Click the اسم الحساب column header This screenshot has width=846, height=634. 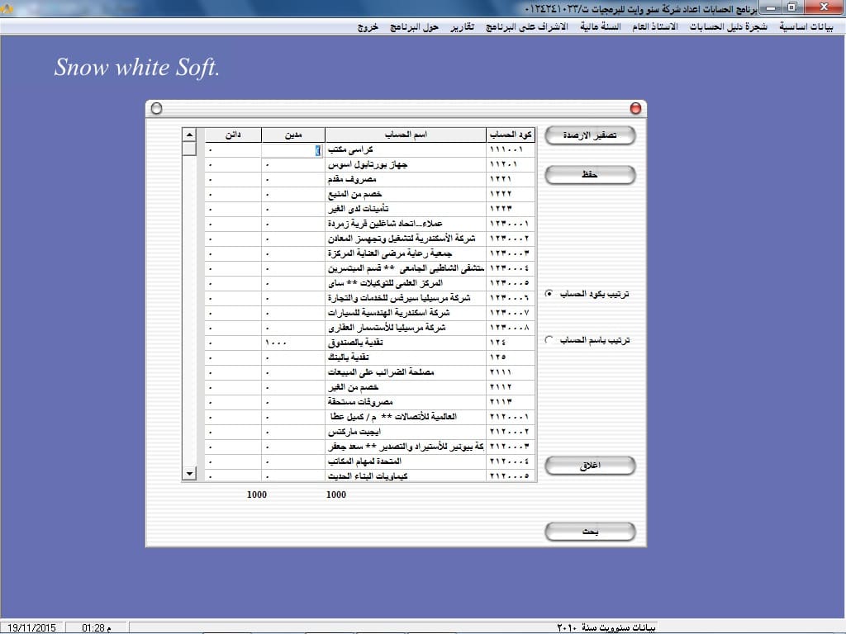pos(406,135)
